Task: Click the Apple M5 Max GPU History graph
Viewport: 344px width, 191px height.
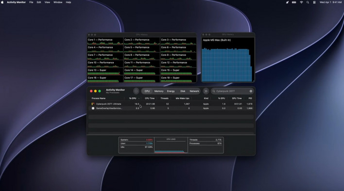Action: click(228, 60)
